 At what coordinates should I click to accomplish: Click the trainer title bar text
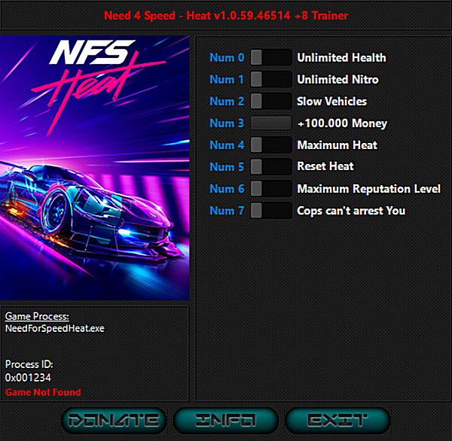point(225,15)
